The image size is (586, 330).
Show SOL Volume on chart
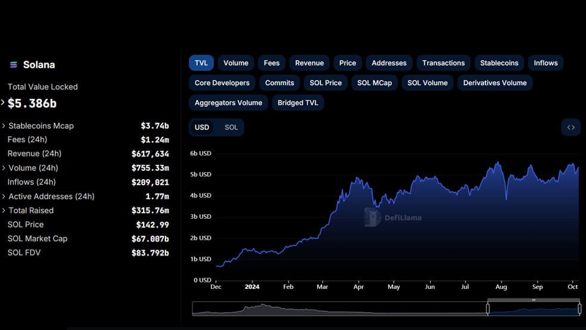click(428, 83)
